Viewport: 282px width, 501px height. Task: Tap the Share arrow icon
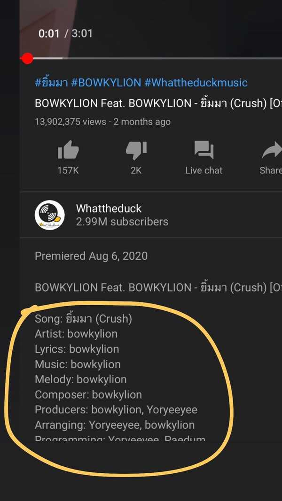(272, 151)
